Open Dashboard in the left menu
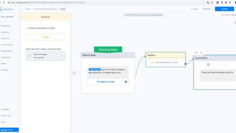This screenshot has height=133, width=236. tap(6, 26)
